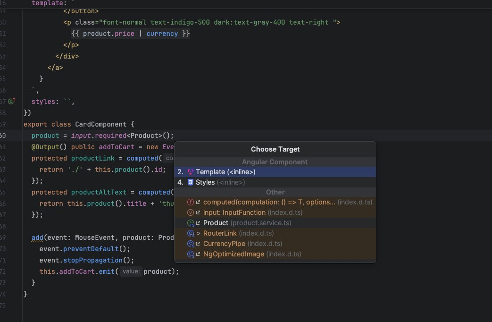Click class icon next to RouterLink
The width and height of the screenshot is (492, 322).
(x=191, y=233)
